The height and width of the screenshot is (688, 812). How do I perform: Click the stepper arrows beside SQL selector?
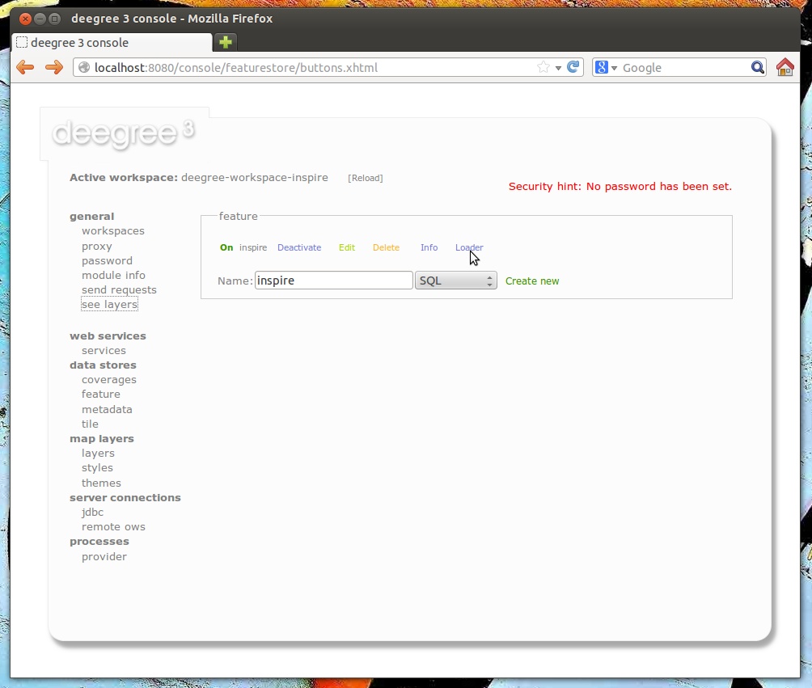[x=488, y=280]
